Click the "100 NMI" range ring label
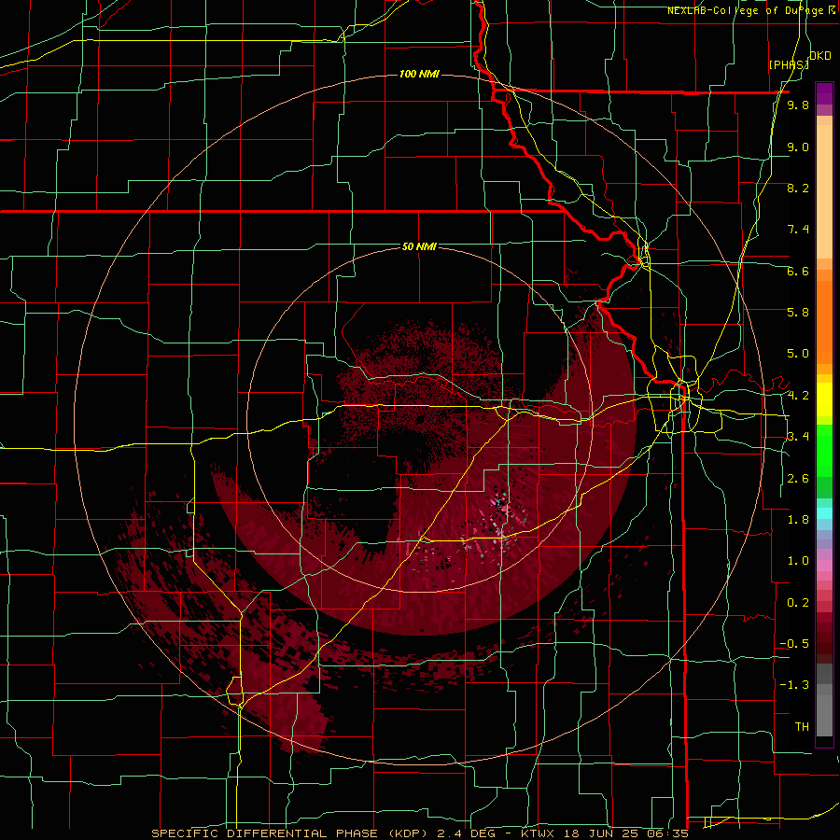 click(x=419, y=74)
